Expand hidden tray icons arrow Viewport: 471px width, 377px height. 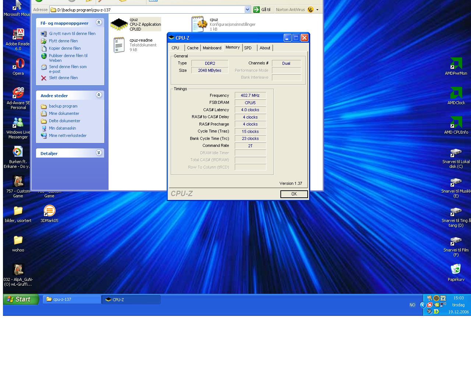pyautogui.click(x=422, y=305)
